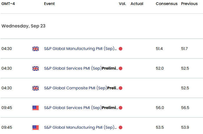This screenshot has width=203, height=134.
Task: Click the Actual column header
Action: coord(137,4)
